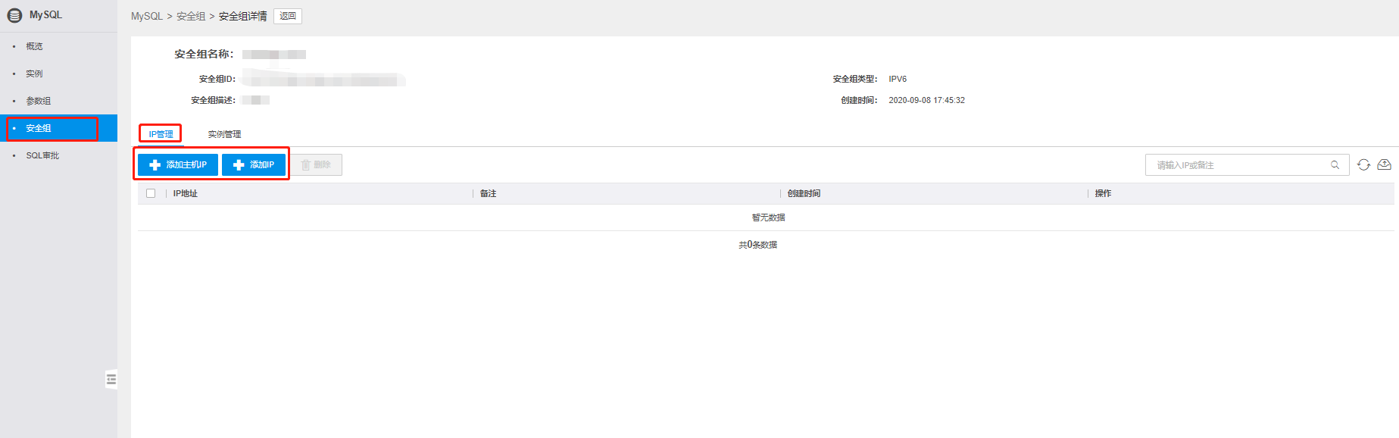The height and width of the screenshot is (438, 1399).
Task: Refresh the IP list with the circular arrows icon
Action: (x=1363, y=165)
